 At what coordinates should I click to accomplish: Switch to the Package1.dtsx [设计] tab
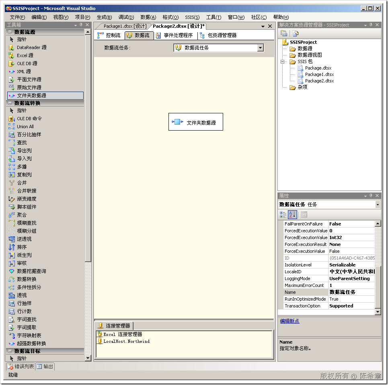tap(125, 26)
